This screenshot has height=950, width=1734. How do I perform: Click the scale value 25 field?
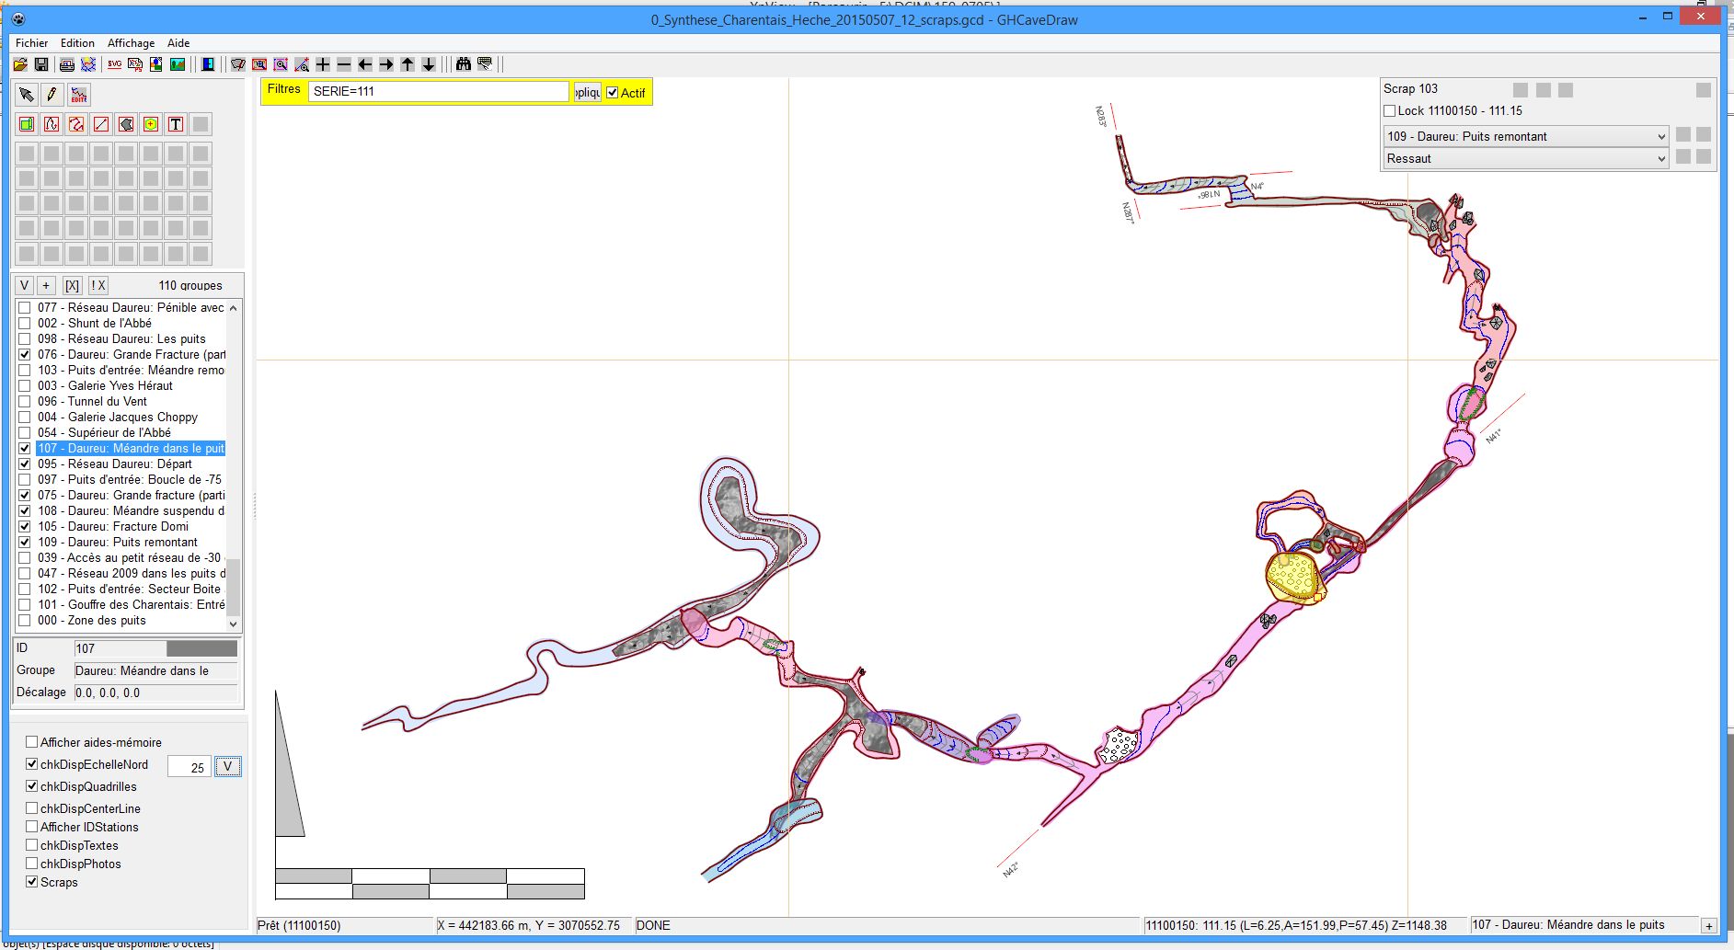coord(189,767)
